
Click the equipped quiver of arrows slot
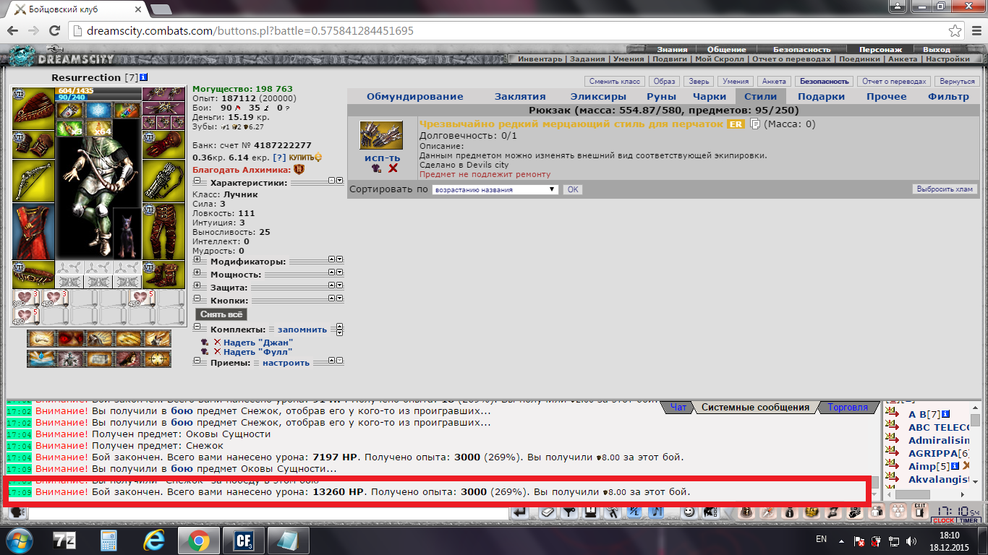[163, 179]
